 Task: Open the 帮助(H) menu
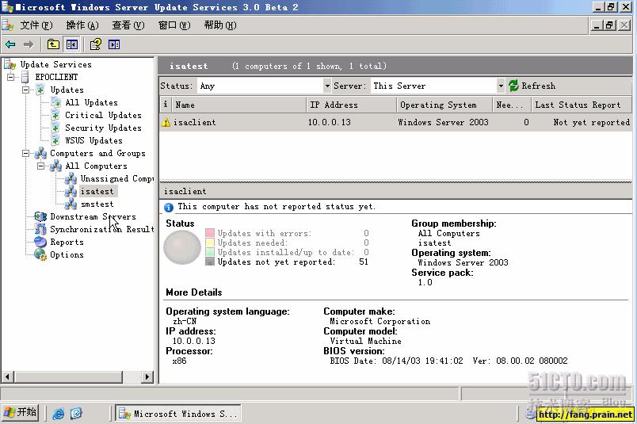tap(220, 25)
